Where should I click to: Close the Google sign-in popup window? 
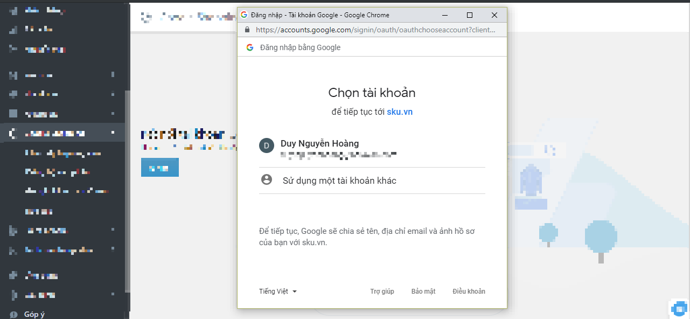tap(494, 15)
